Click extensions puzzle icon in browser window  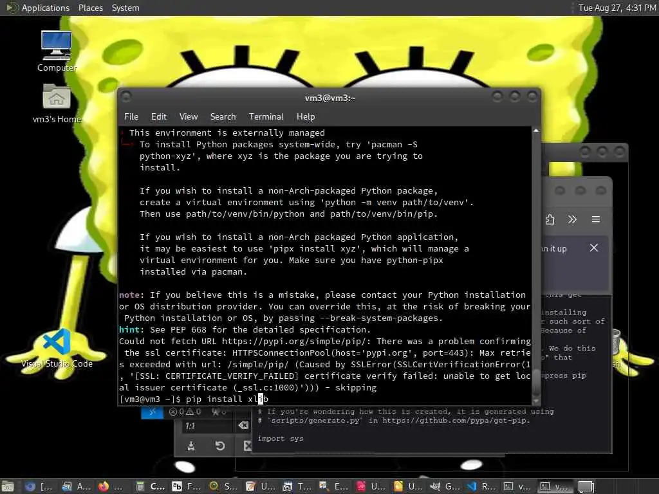point(550,220)
